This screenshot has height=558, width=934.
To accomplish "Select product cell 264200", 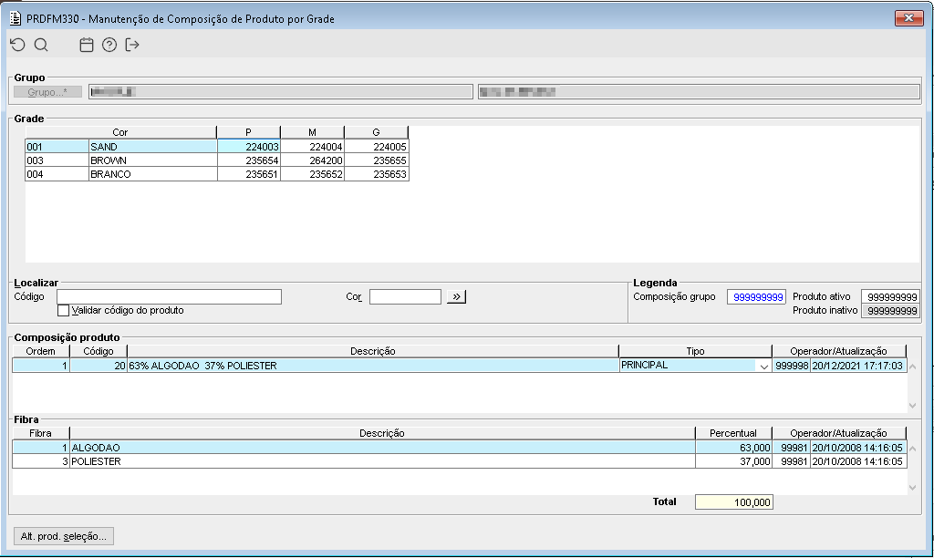I will (x=313, y=160).
